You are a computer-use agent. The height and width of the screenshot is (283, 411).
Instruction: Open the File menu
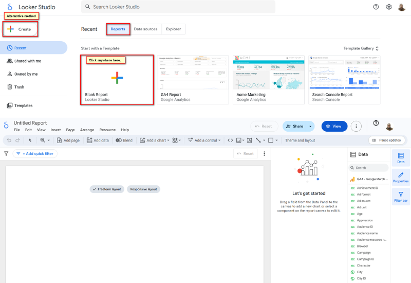(x=17, y=130)
